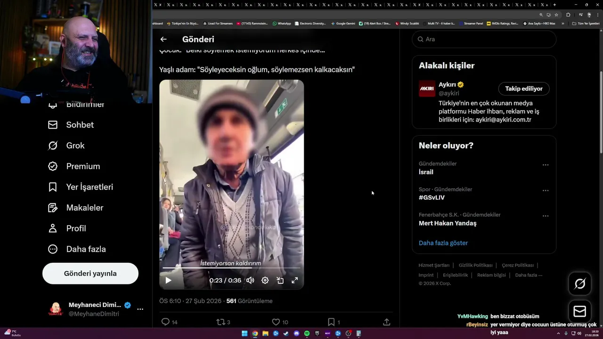This screenshot has width=603, height=339.
Task: Open more options for İsrail trend
Action: [x=546, y=165]
